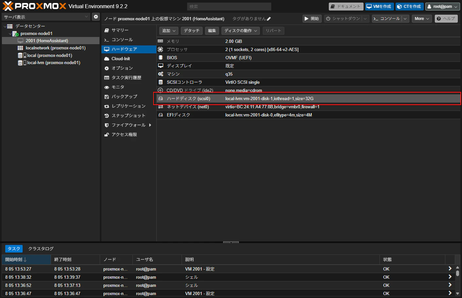The width and height of the screenshot is (462, 298).
Task: Open details arrow for 13:53:27 task
Action: click(450, 269)
